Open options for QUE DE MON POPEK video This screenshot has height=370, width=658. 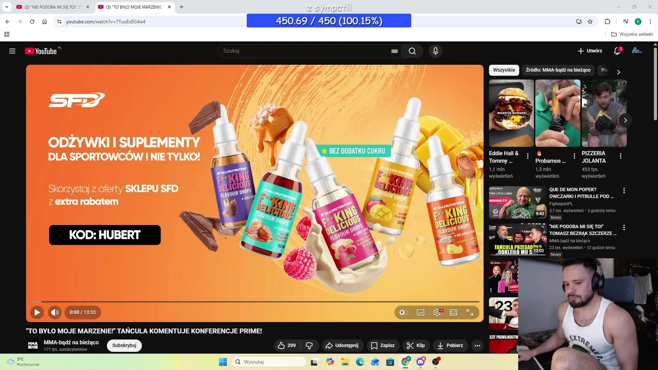(624, 191)
